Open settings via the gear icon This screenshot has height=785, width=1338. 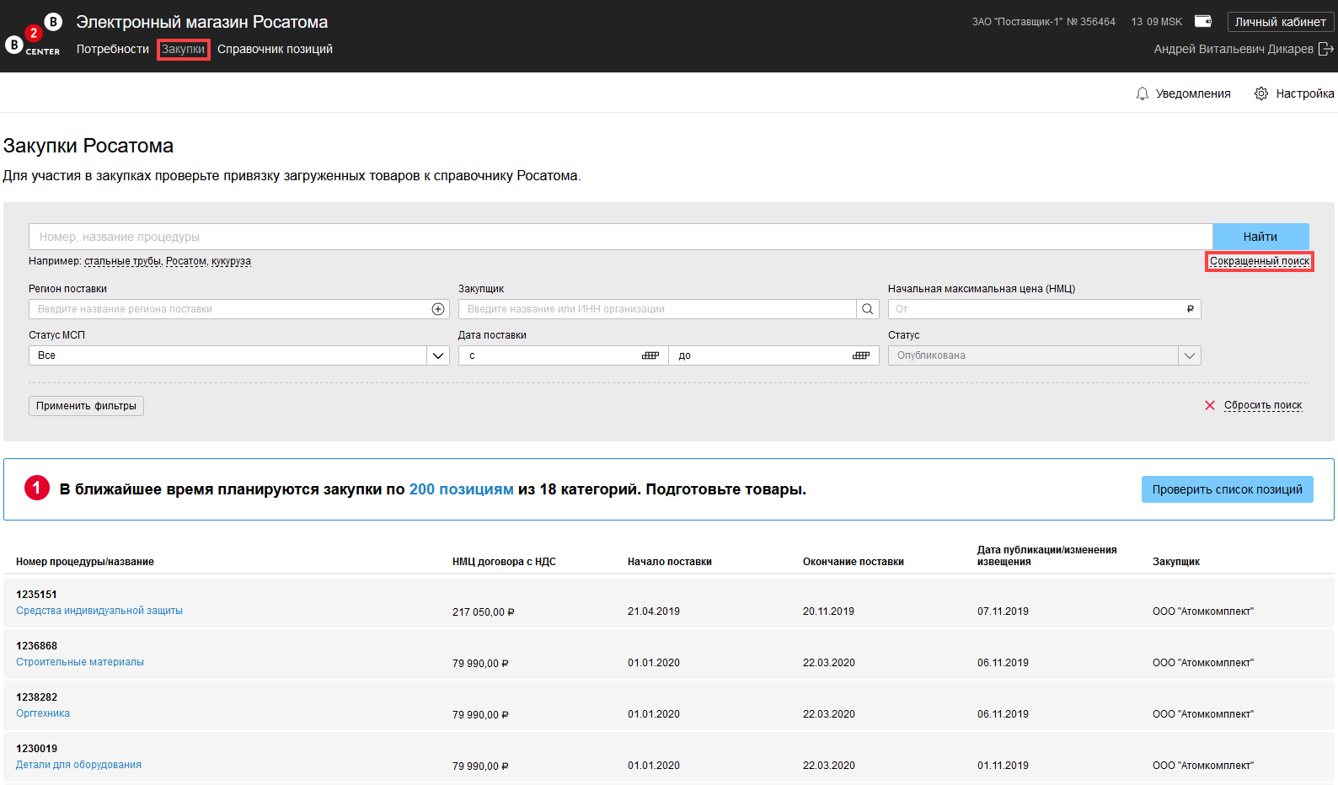(x=1260, y=93)
